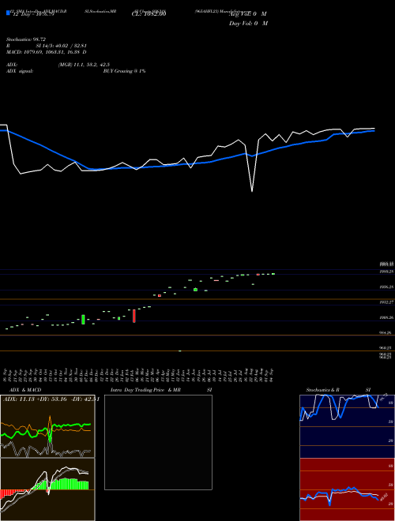Click the 'BUY Growing @ 1%' signal text
Viewport: 395px width, 521px height.
pos(124,71)
